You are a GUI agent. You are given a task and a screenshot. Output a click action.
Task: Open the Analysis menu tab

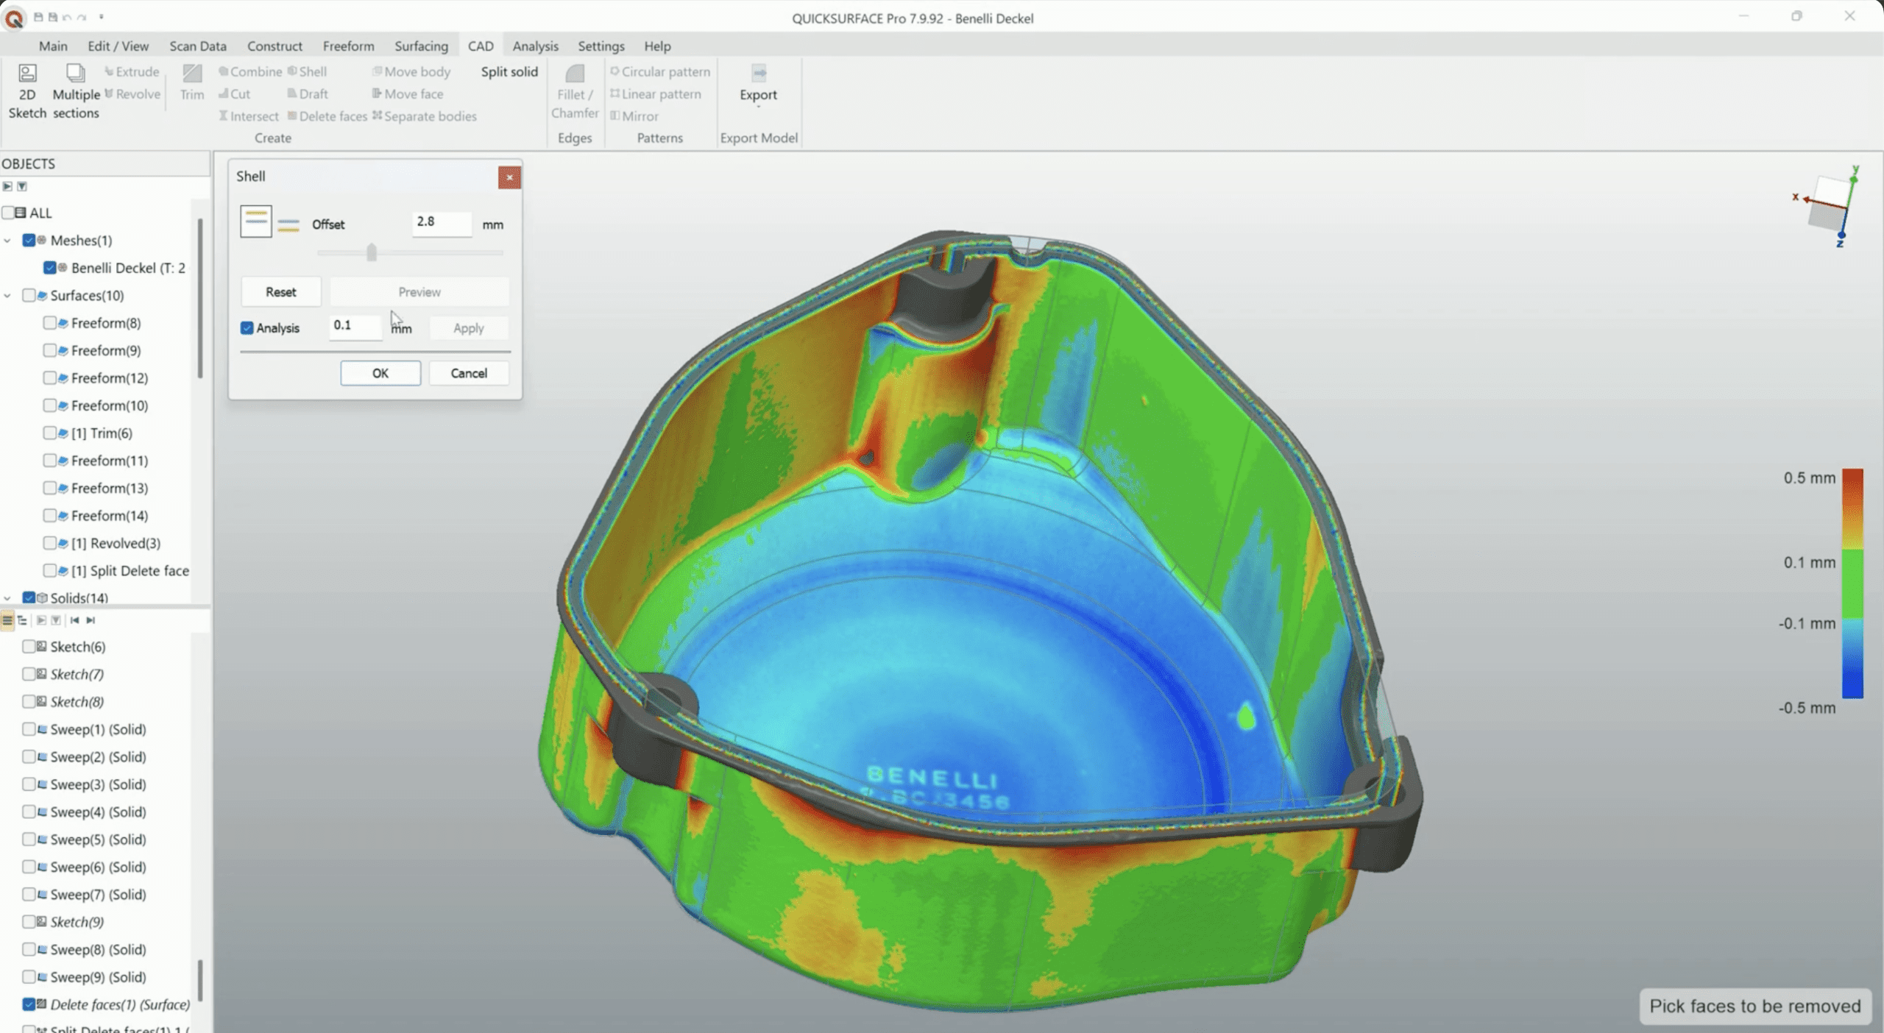point(535,46)
